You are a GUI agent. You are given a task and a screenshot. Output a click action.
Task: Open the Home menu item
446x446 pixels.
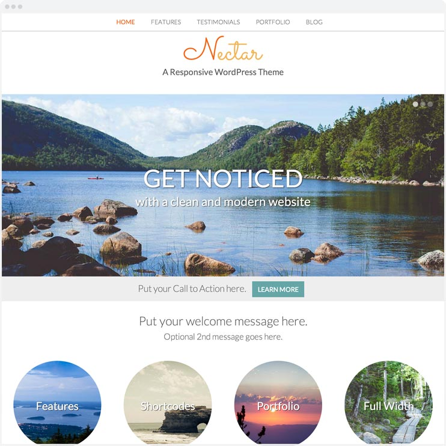(126, 22)
